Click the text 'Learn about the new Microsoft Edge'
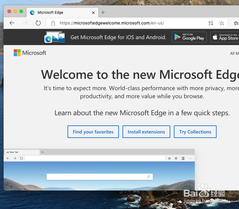 [x=111, y=113]
